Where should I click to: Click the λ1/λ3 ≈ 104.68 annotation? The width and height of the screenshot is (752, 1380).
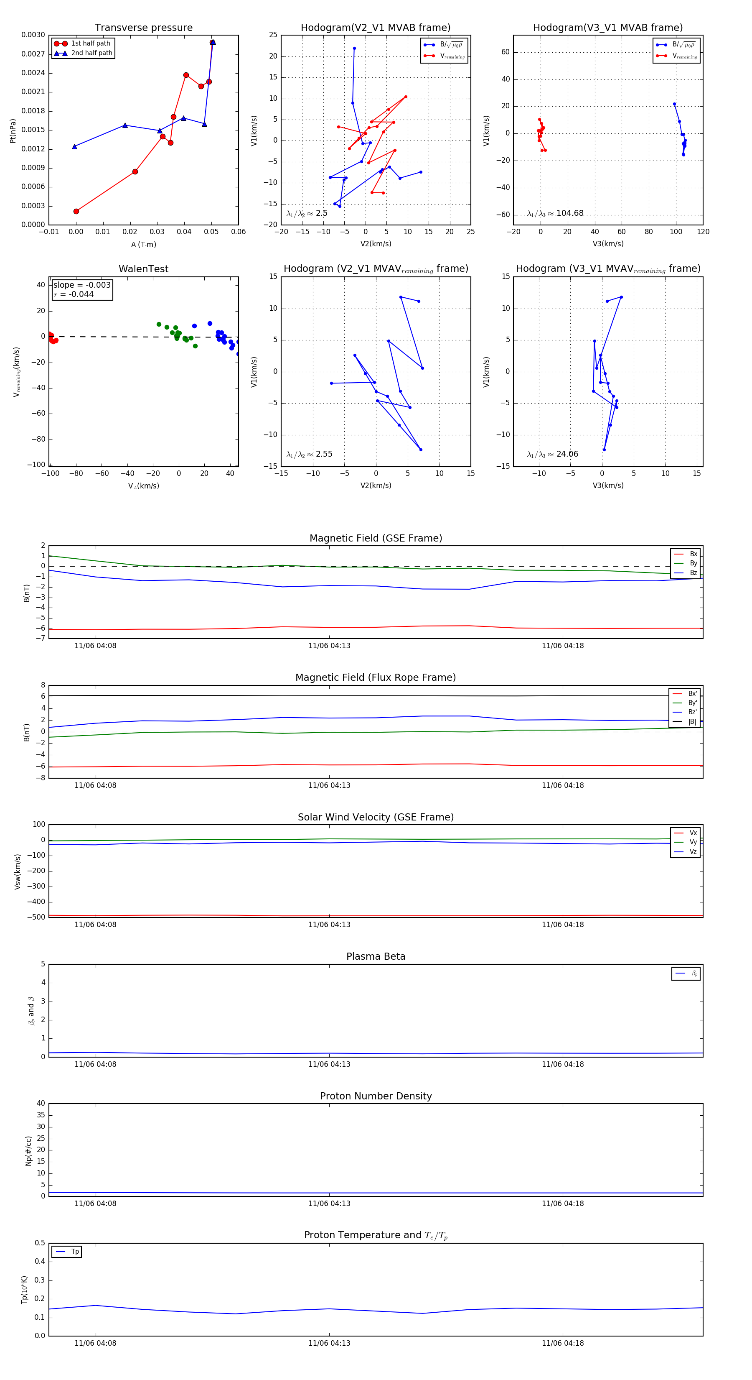coord(555,213)
